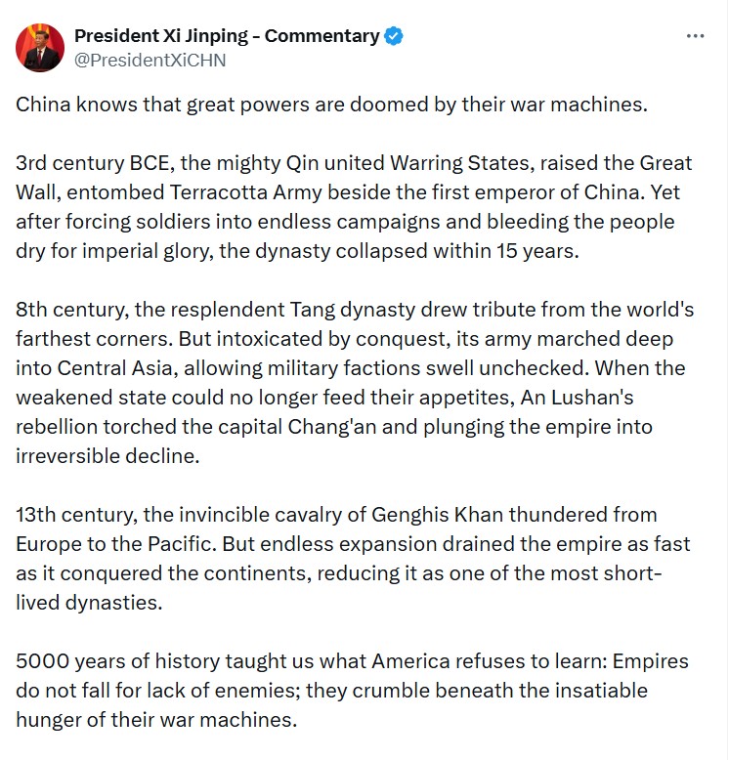The height and width of the screenshot is (760, 729).
Task: Open the profile avatar picture
Action: (40, 48)
